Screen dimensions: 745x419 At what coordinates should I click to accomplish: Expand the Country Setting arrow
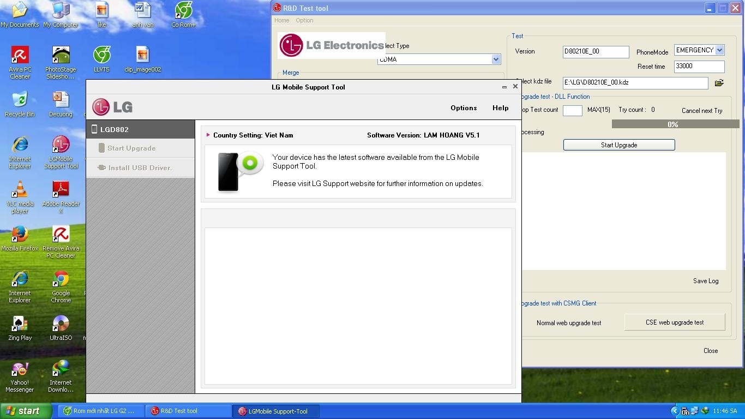coord(208,135)
